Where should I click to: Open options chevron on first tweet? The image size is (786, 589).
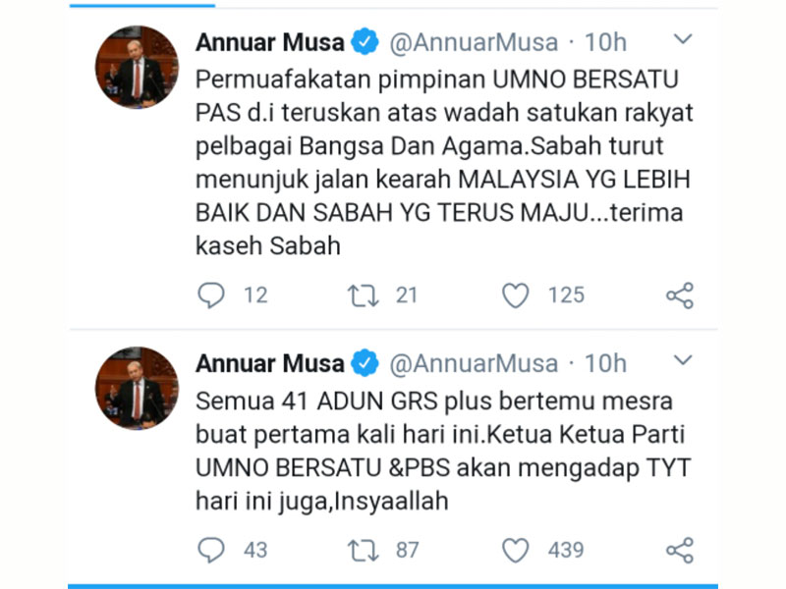point(683,38)
